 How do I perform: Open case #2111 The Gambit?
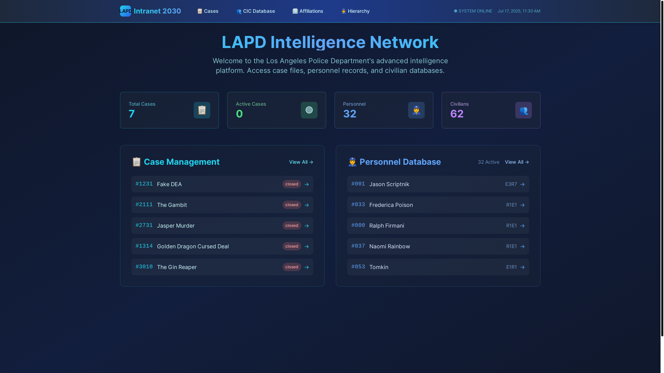point(222,205)
